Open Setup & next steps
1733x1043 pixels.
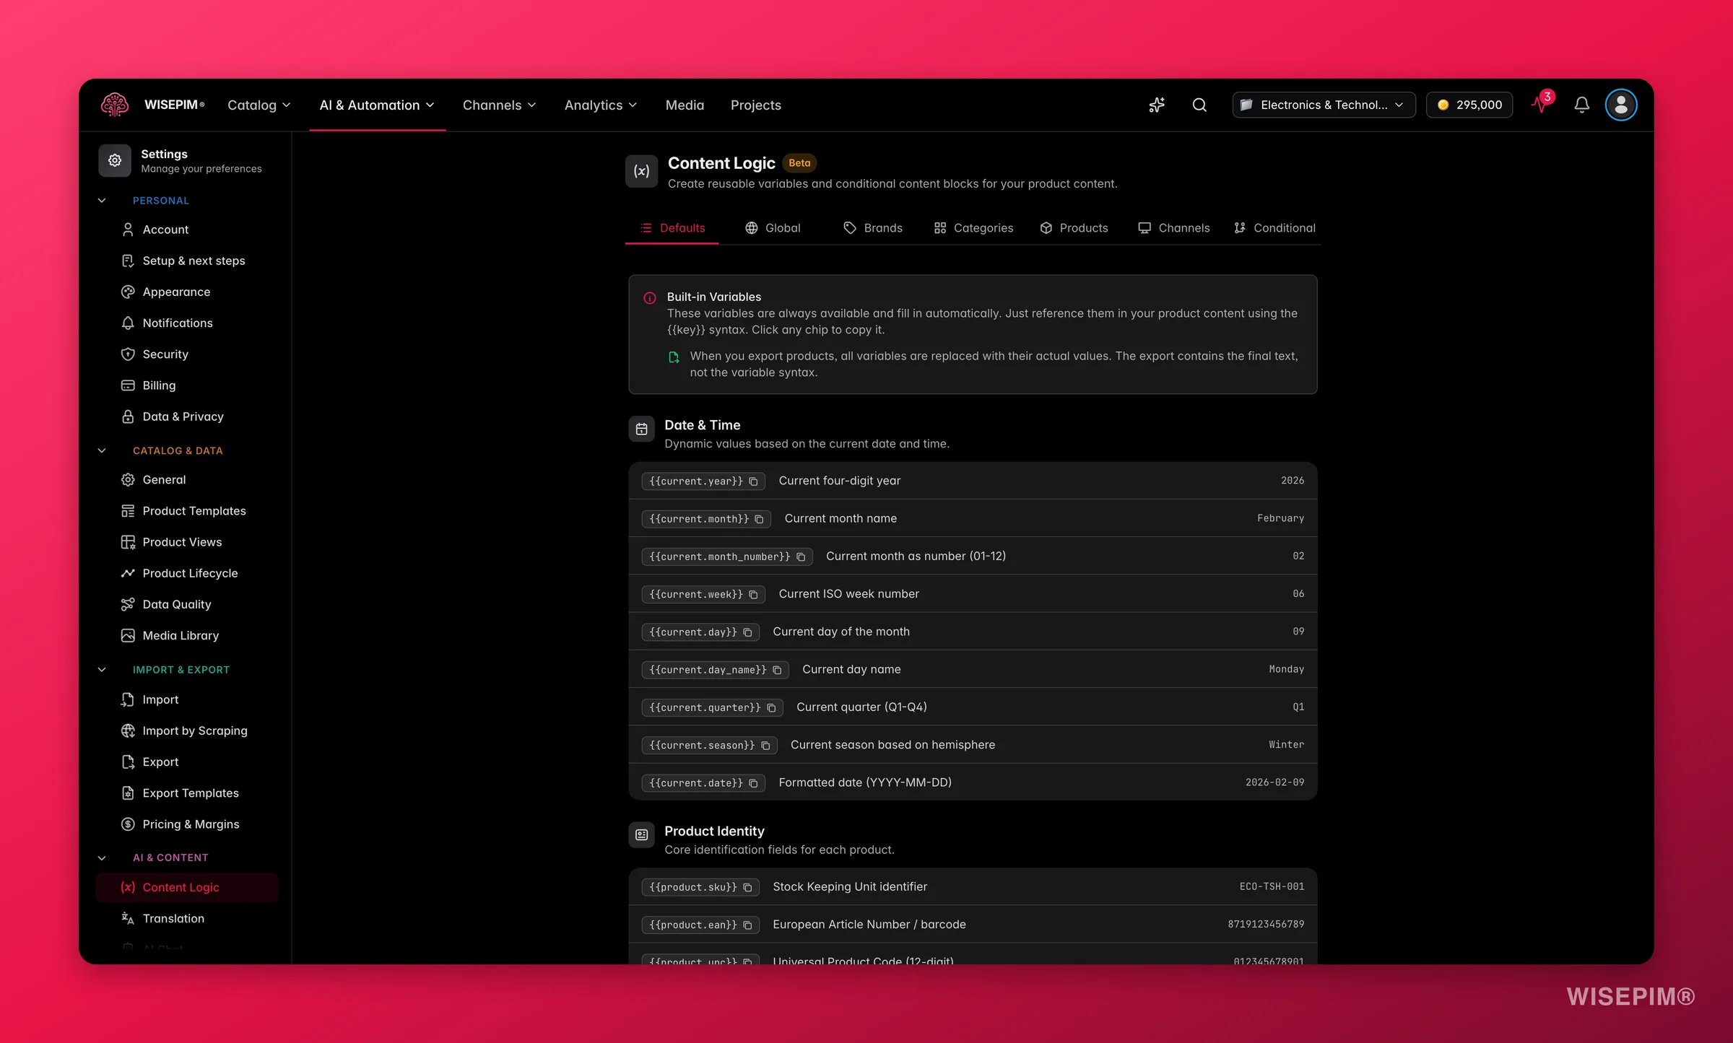pyautogui.click(x=186, y=261)
